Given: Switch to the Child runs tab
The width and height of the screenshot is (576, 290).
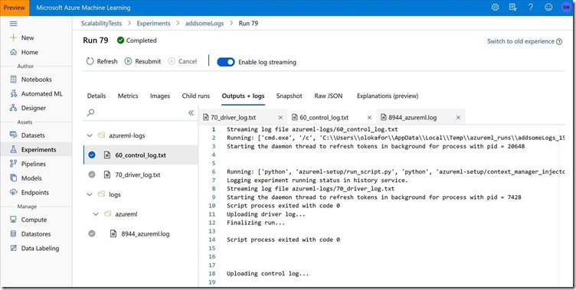Looking at the screenshot, I should (x=196, y=96).
